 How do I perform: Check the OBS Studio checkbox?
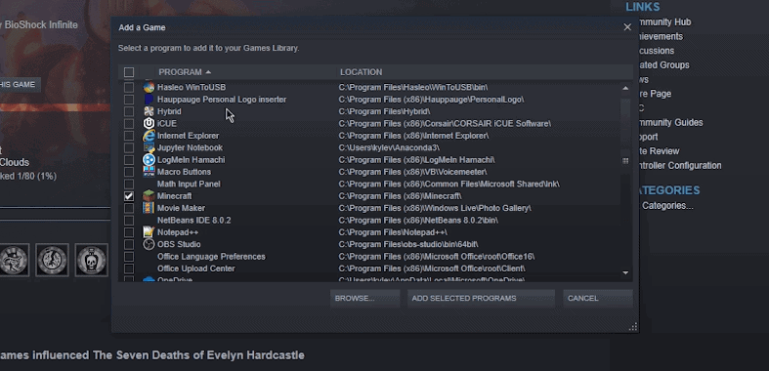129,244
